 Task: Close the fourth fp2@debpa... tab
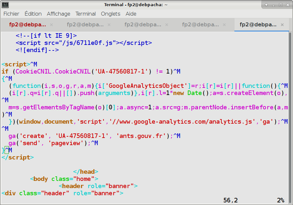(x=224, y=25)
